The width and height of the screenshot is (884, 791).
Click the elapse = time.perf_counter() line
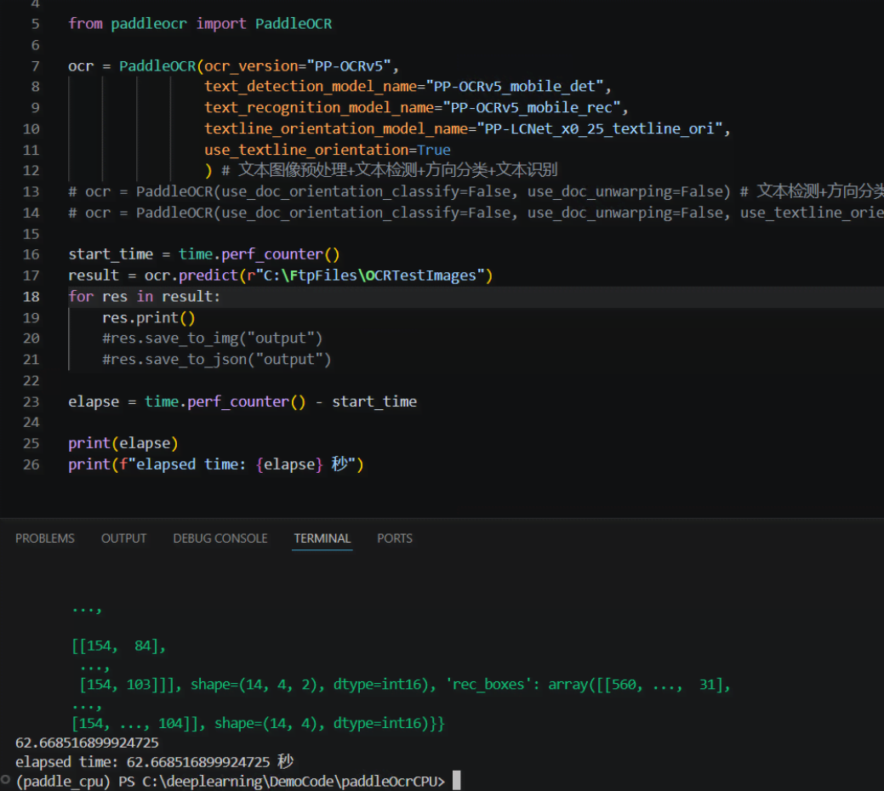(x=242, y=401)
